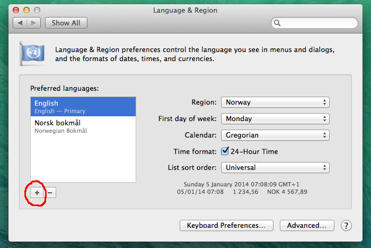Click the magnifying glass search icon
This screenshot has height=248, width=371.
click(x=278, y=23)
